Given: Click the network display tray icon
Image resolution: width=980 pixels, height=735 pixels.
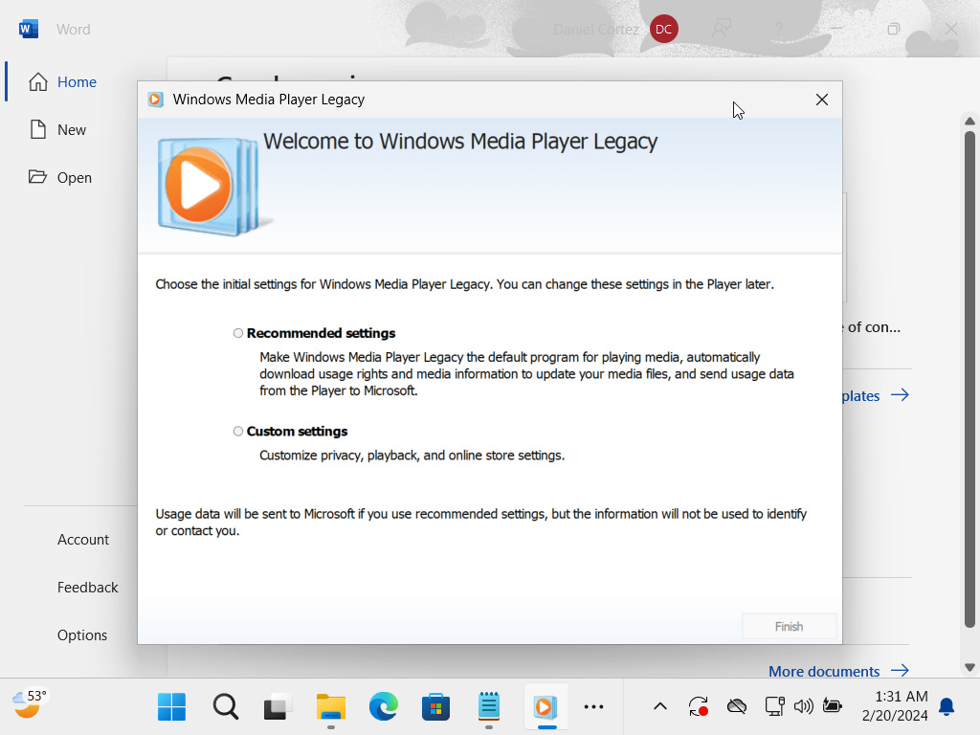Looking at the screenshot, I should pyautogui.click(x=775, y=707).
